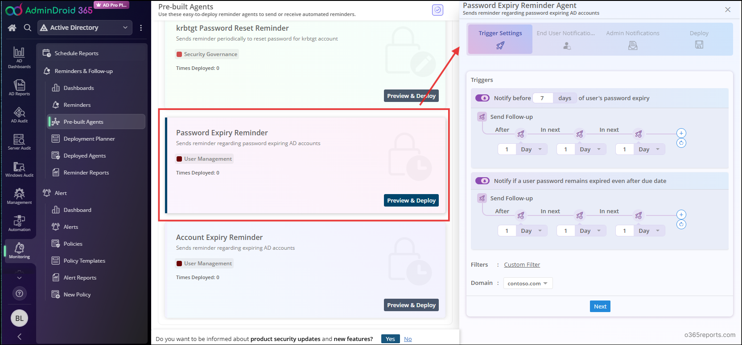Screen dimensions: 742x345
Task: Open the three-dot menu beside Active Directory
Action: pyautogui.click(x=141, y=28)
